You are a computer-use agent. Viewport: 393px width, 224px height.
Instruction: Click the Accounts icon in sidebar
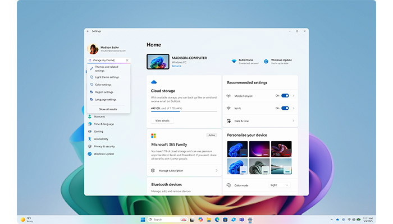(x=89, y=116)
